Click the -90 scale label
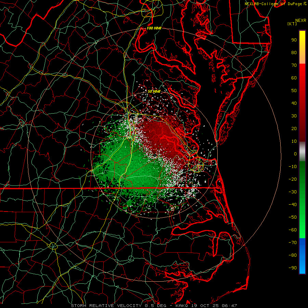Viewport: 308px width, 308px height. [293, 268]
